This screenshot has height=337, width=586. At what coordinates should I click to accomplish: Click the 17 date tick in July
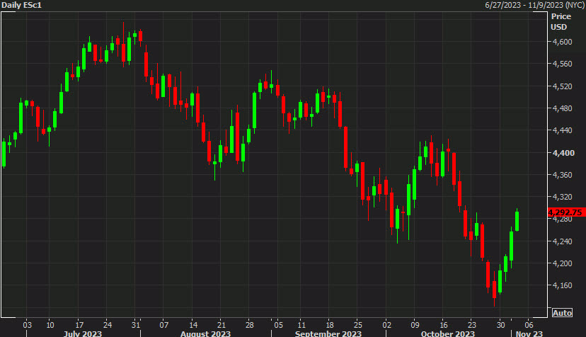pyautogui.click(x=79, y=325)
